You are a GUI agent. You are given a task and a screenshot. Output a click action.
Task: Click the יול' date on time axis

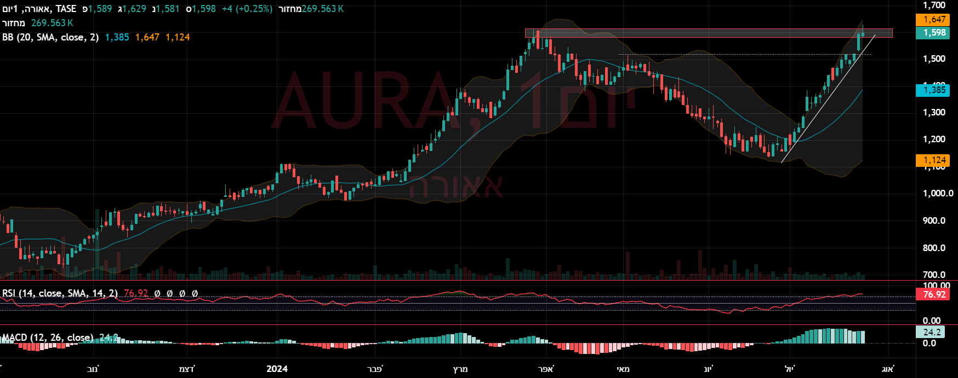pos(790,369)
